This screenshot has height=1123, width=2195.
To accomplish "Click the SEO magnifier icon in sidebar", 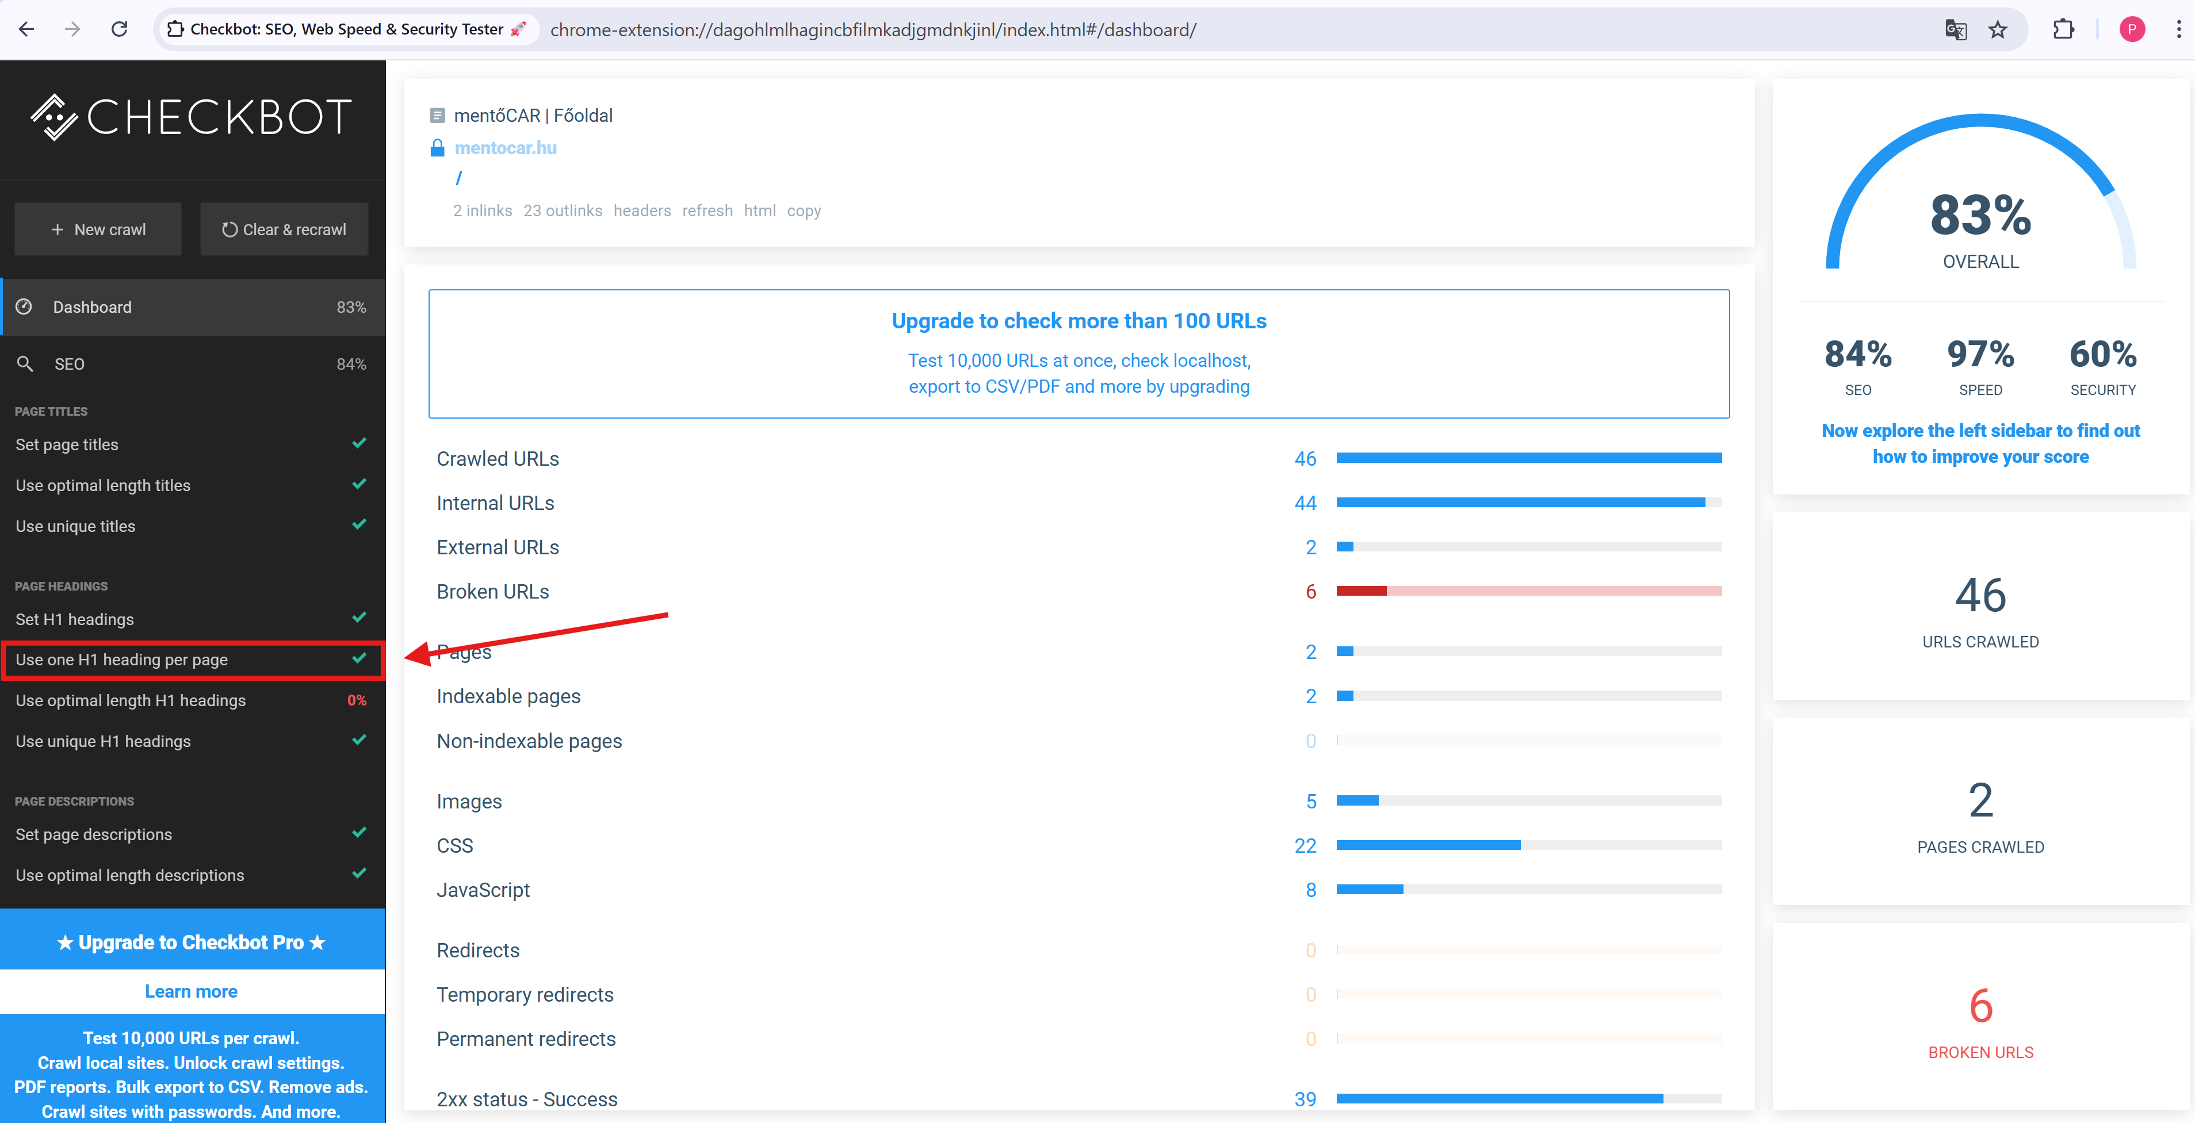I will 25,364.
